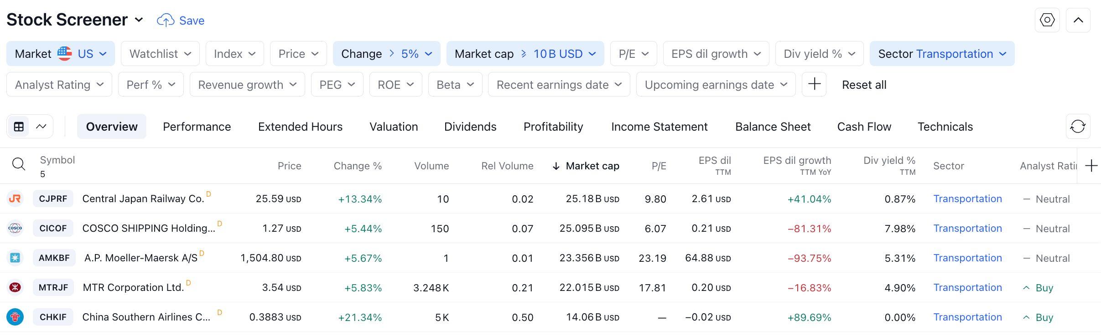Open the ROE filter dropdown
Screen dimensions: 1101x336
[396, 85]
